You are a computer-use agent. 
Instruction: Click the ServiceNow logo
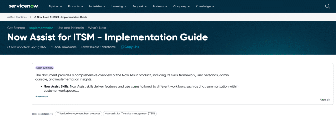[24, 6]
